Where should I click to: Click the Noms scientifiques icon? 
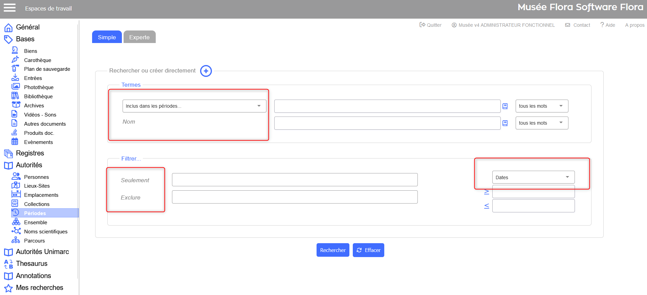pos(16,231)
